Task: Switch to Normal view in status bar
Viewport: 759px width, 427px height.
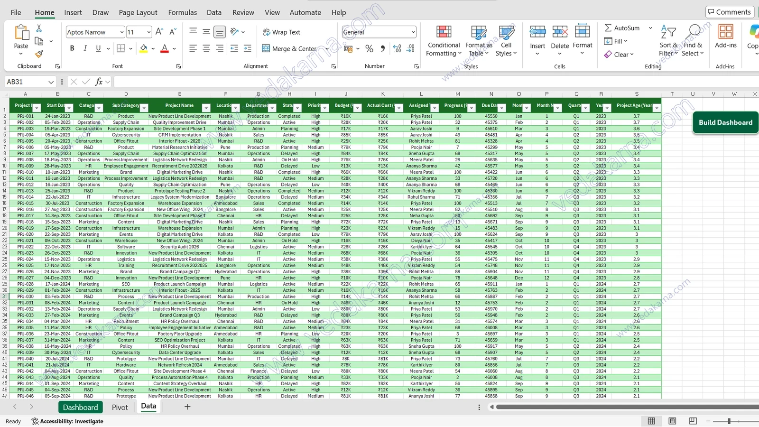Action: (651, 421)
